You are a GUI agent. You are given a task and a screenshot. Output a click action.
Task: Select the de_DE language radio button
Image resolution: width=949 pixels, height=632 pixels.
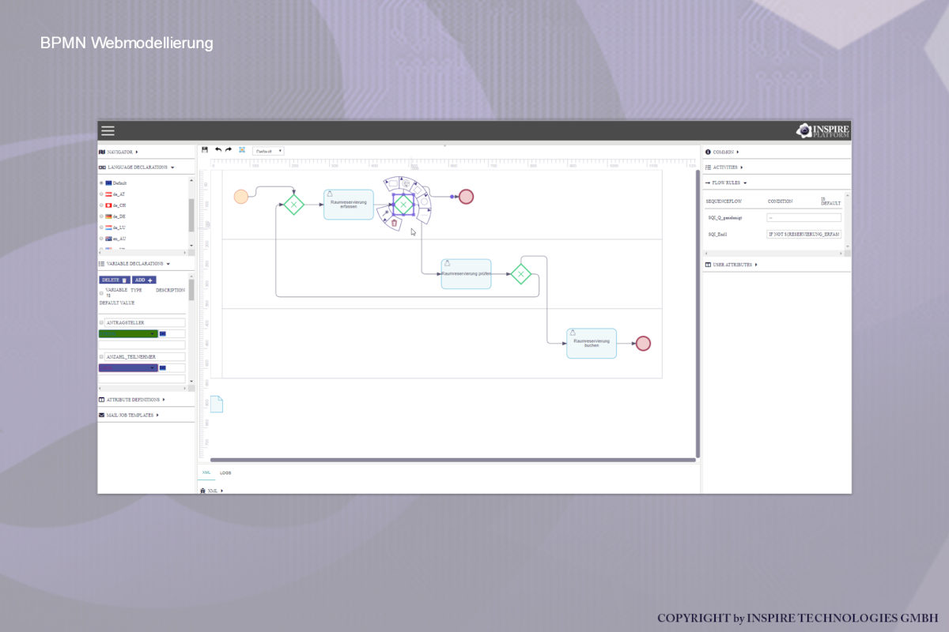click(x=101, y=216)
